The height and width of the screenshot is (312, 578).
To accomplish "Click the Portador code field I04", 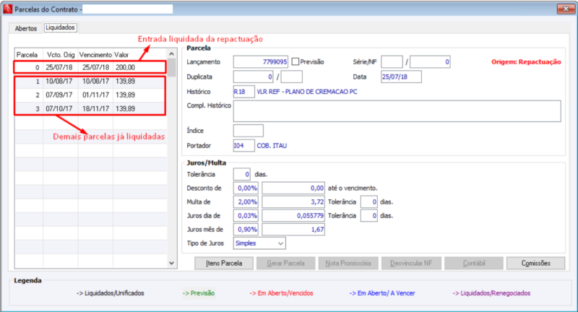I will [243, 146].
